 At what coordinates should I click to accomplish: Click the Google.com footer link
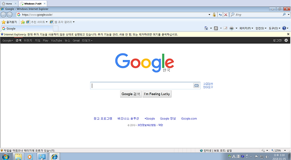(x=189, y=118)
